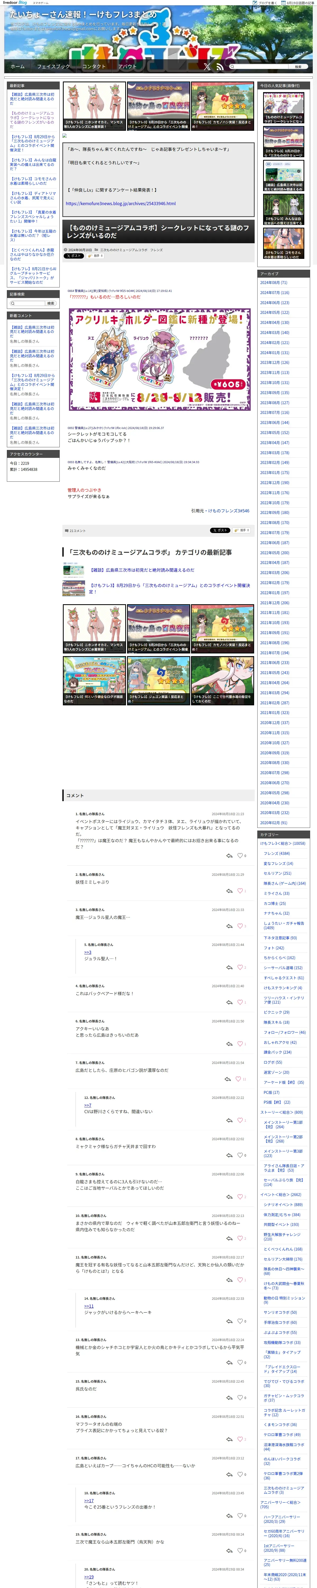Click blog title たいちょーさん速報

(83, 14)
